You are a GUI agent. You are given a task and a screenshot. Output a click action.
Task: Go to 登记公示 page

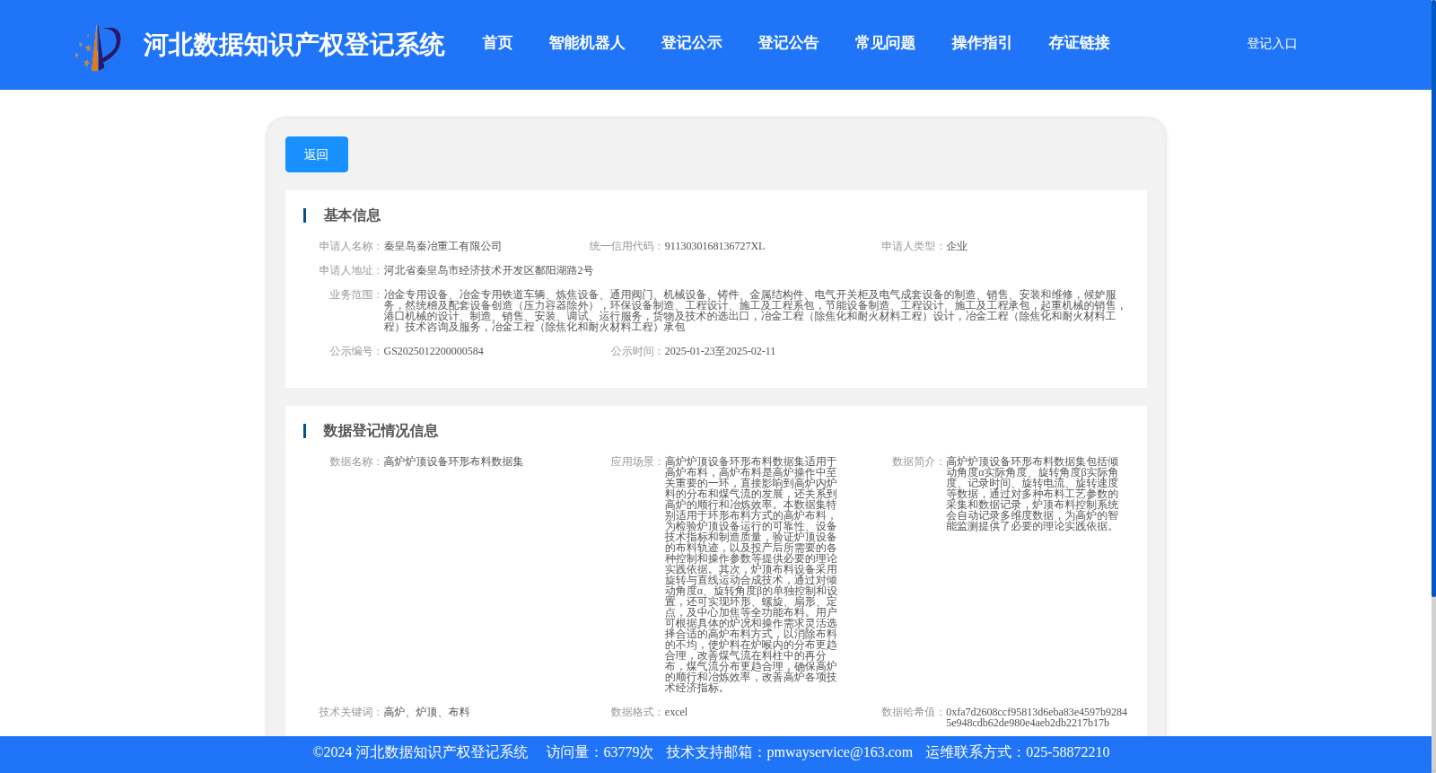692,43
